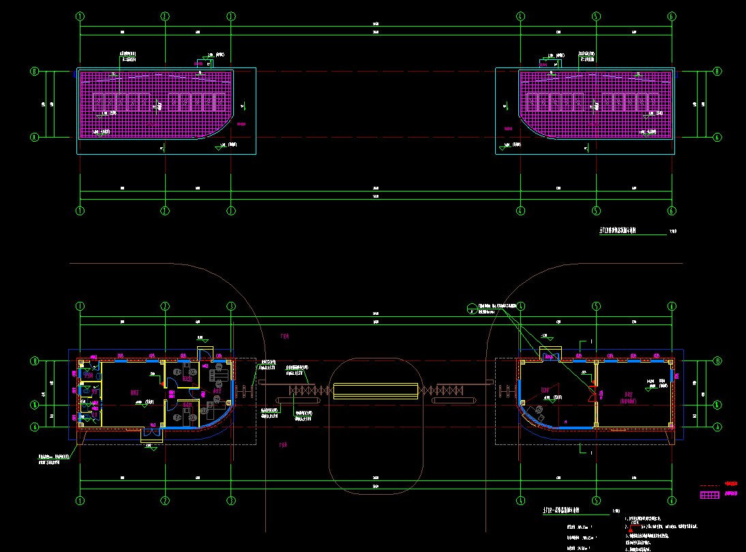Click the desk and chair in the right guard room
The width and height of the screenshot is (746, 552).
pyautogui.click(x=537, y=412)
